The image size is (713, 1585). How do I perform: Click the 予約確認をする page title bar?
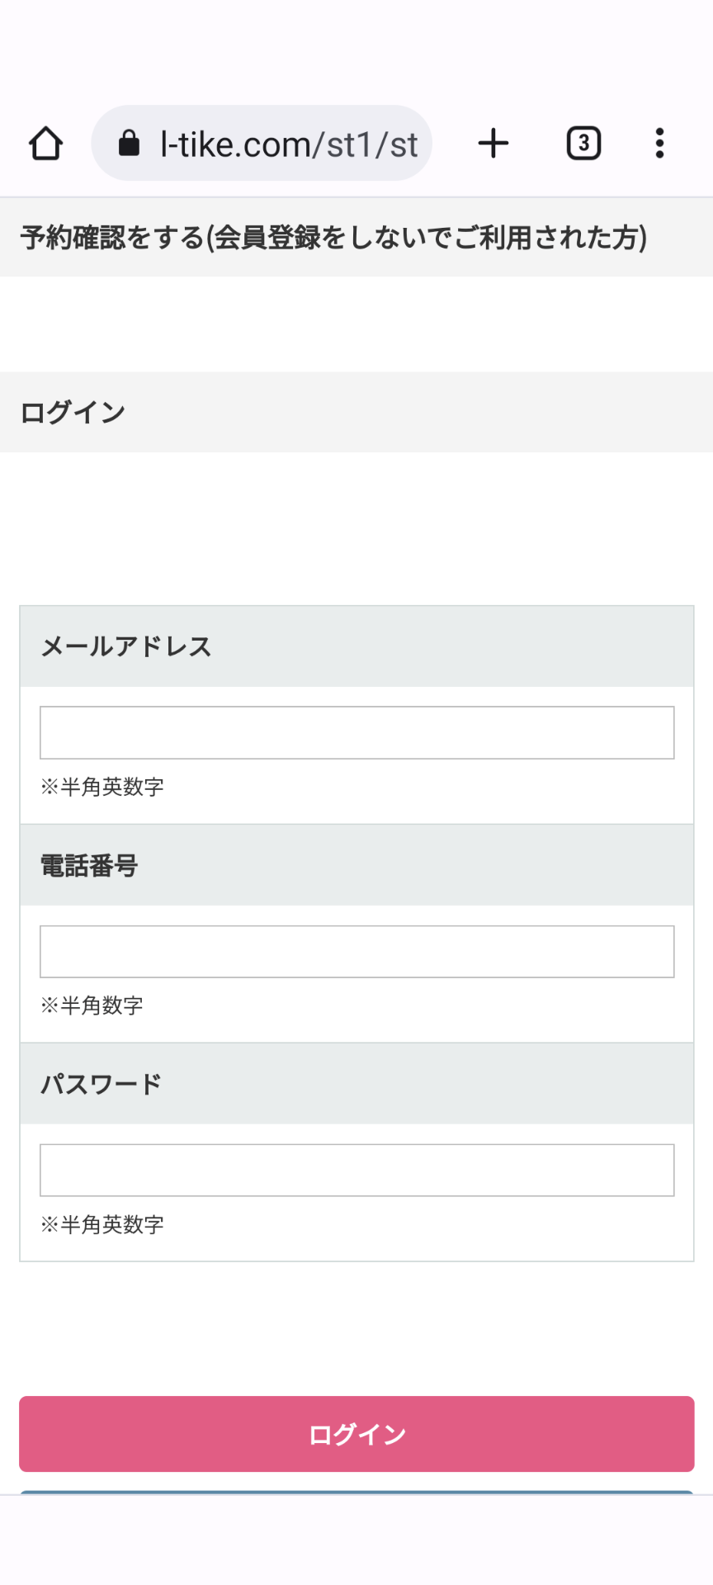(356, 238)
